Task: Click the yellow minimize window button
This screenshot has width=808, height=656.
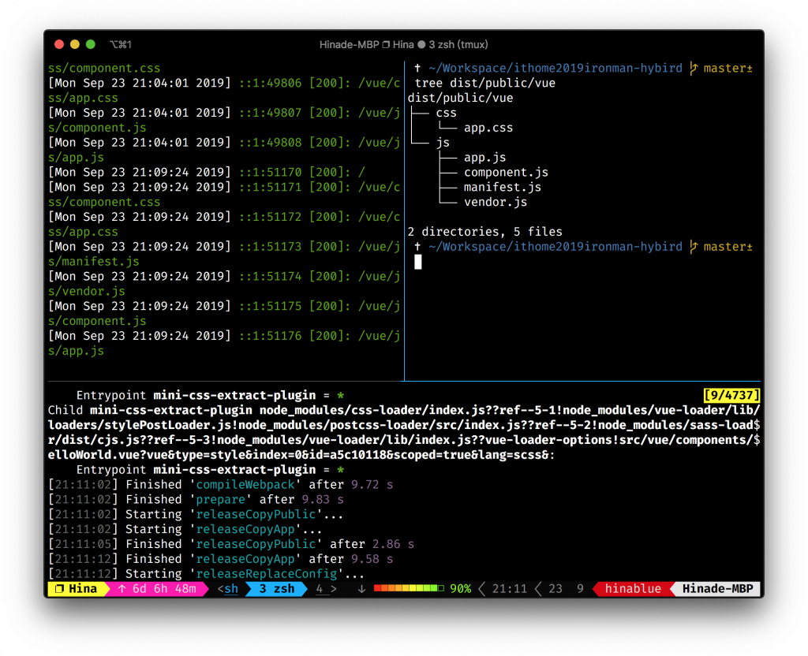Action: 75,45
